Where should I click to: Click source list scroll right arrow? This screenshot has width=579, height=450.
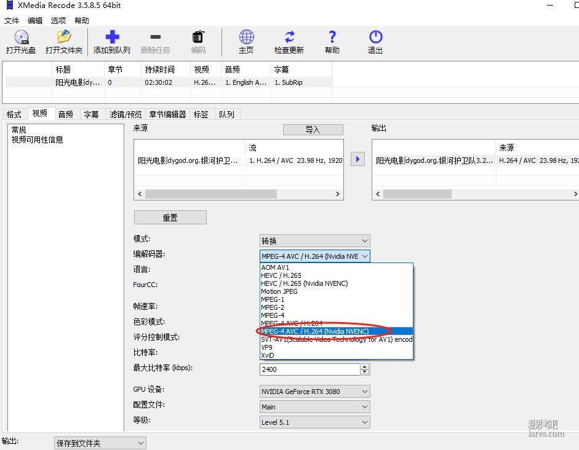pyautogui.click(x=338, y=194)
